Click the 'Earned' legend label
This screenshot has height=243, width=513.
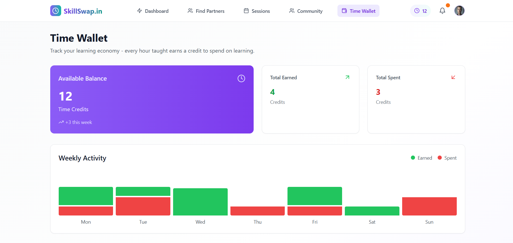(425, 158)
